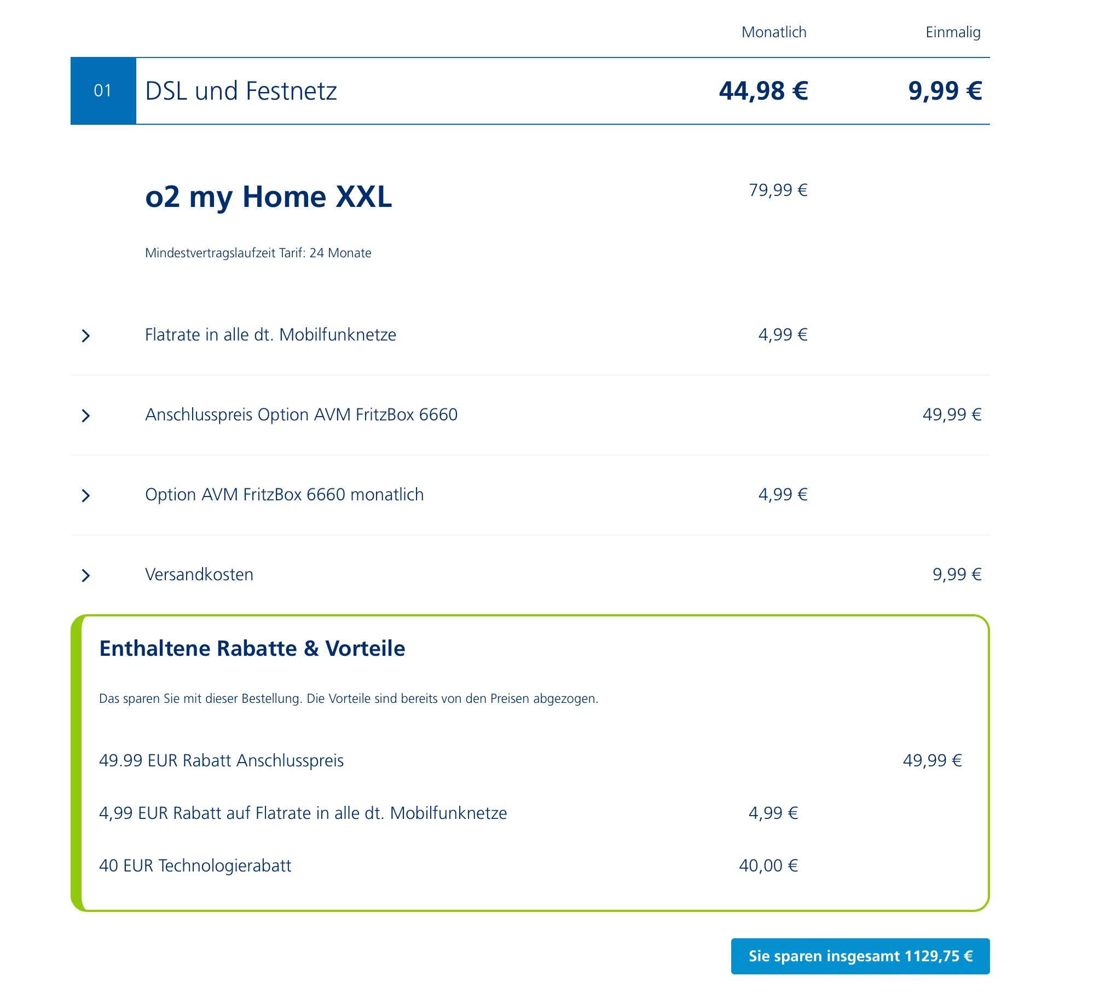1111x993 pixels.
Task: Click the Monatlich column header
Action: 773,32
